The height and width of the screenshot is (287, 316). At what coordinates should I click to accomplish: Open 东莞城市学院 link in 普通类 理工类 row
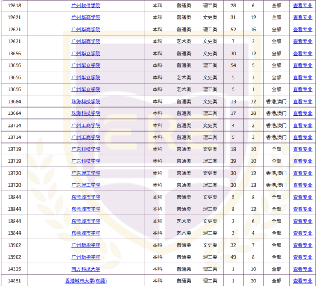[86, 209]
